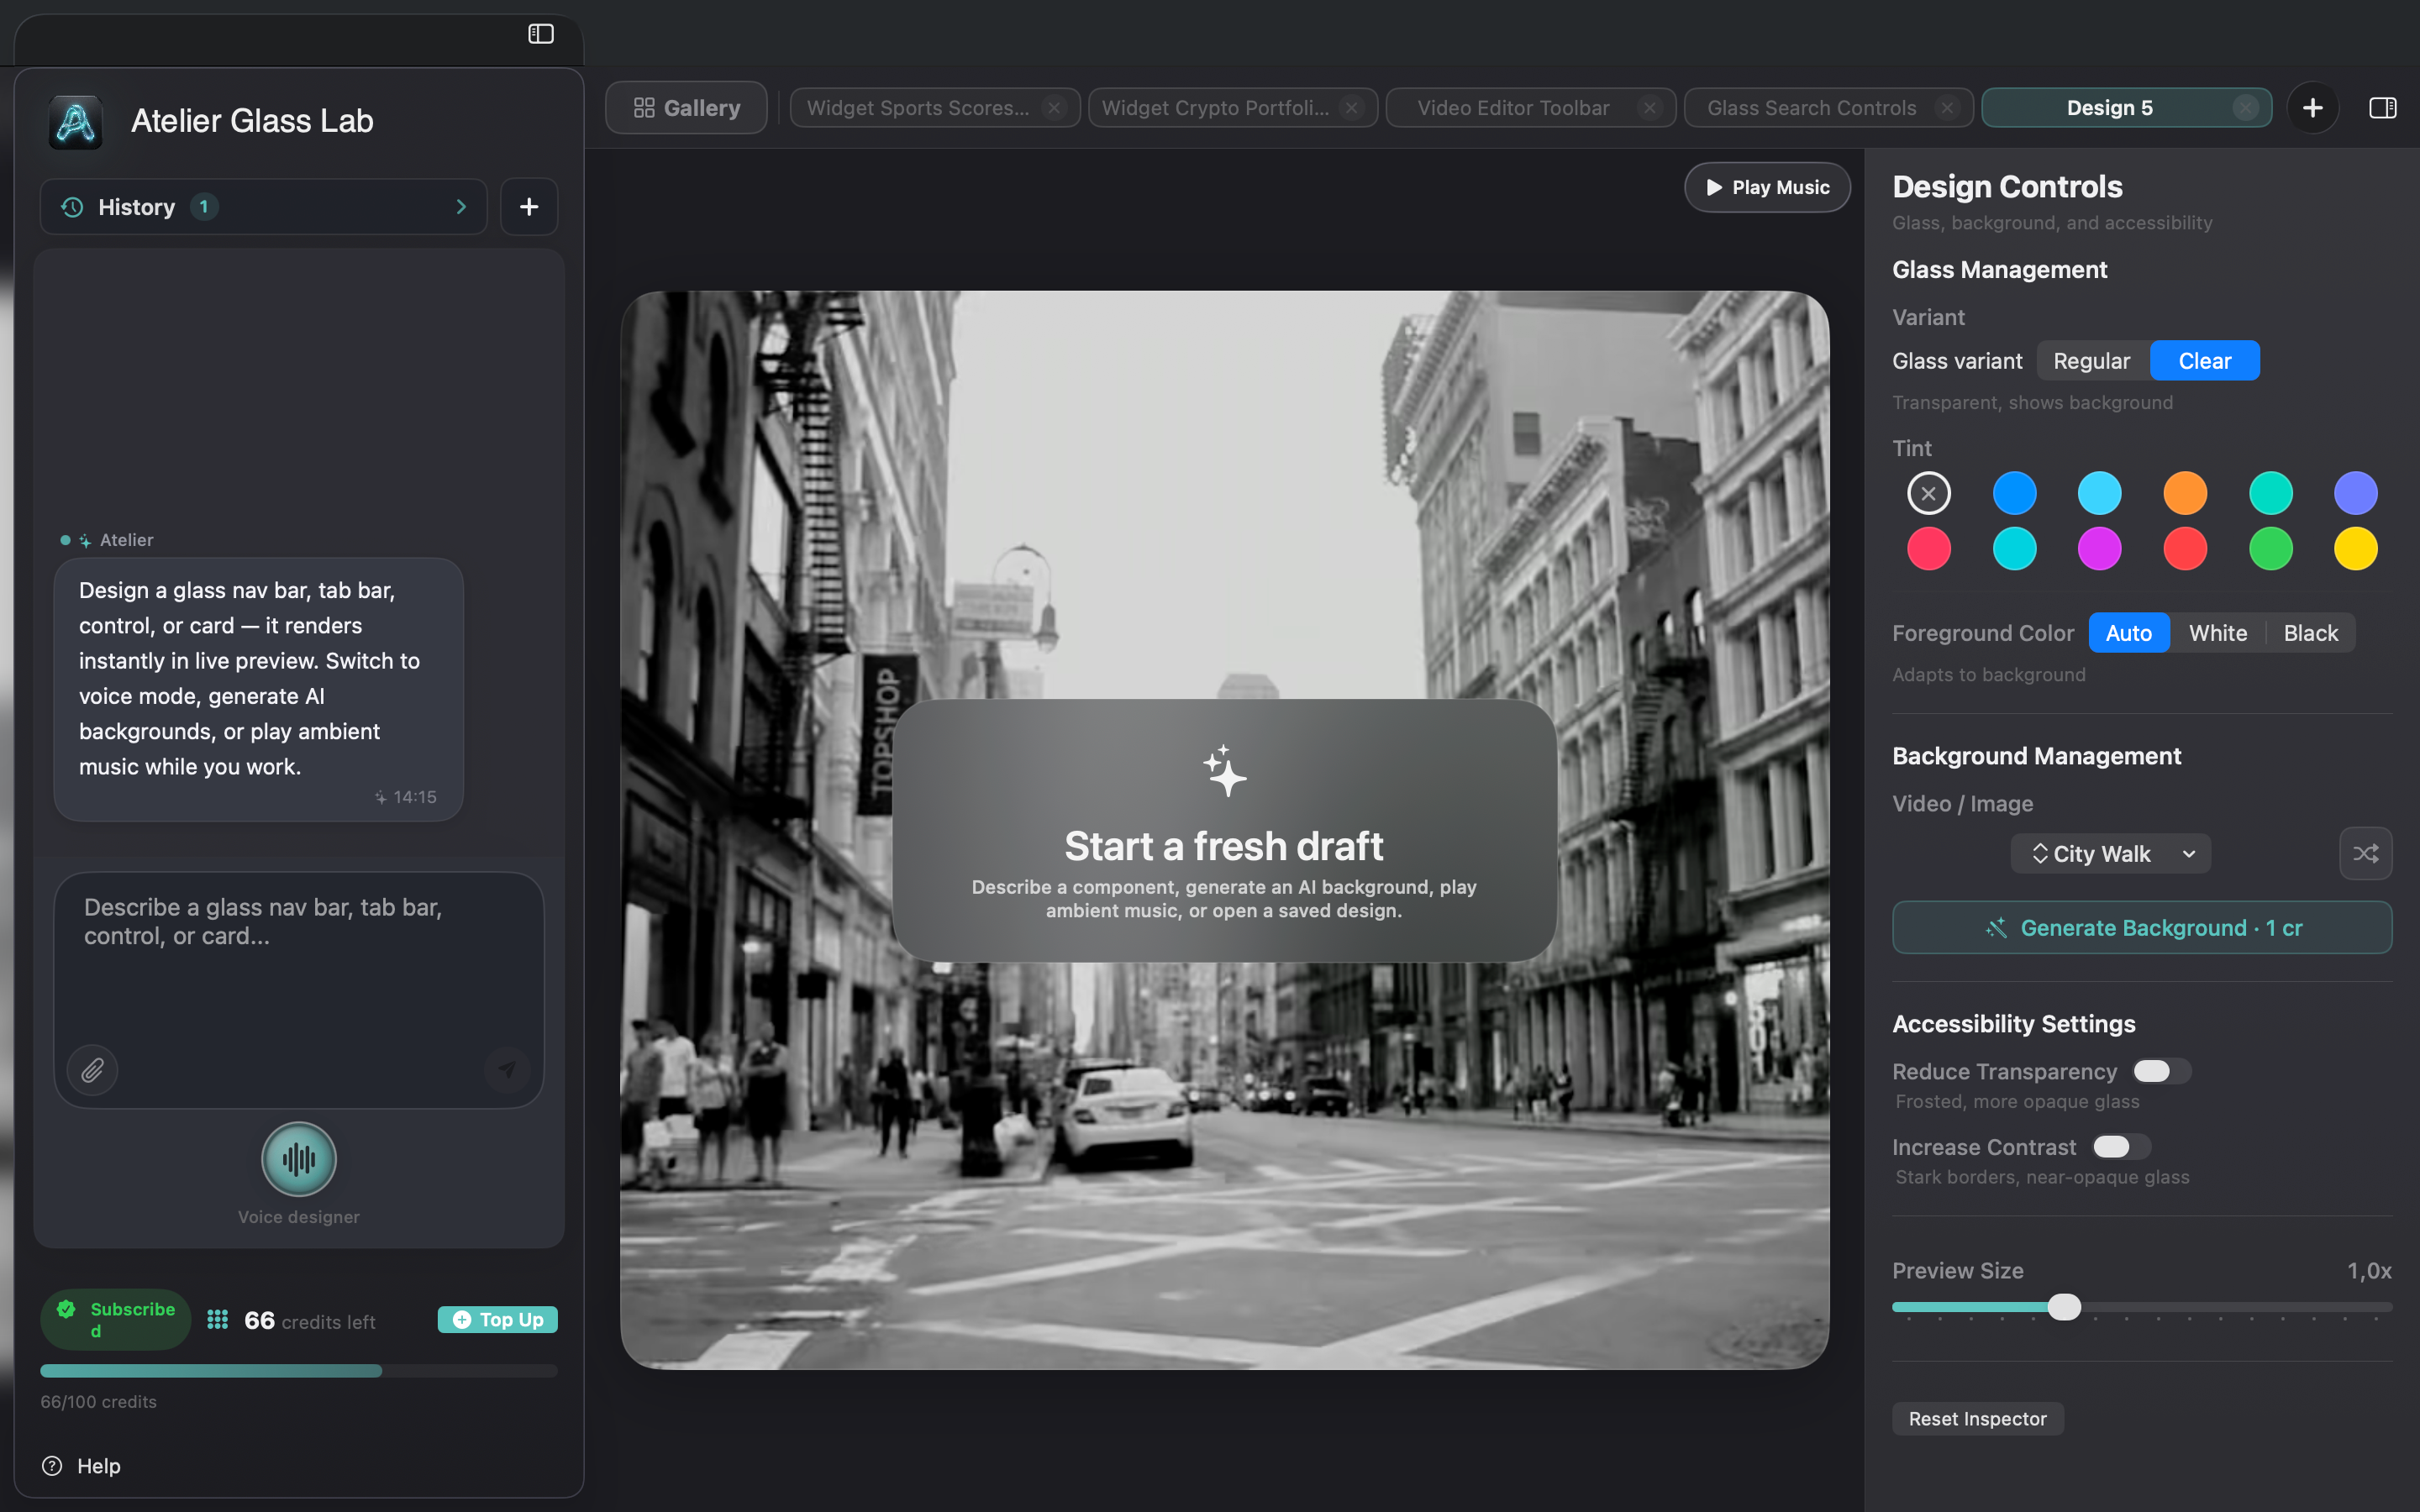Close the Design 5 tab
2420x1512 pixels.
coord(2245,108)
